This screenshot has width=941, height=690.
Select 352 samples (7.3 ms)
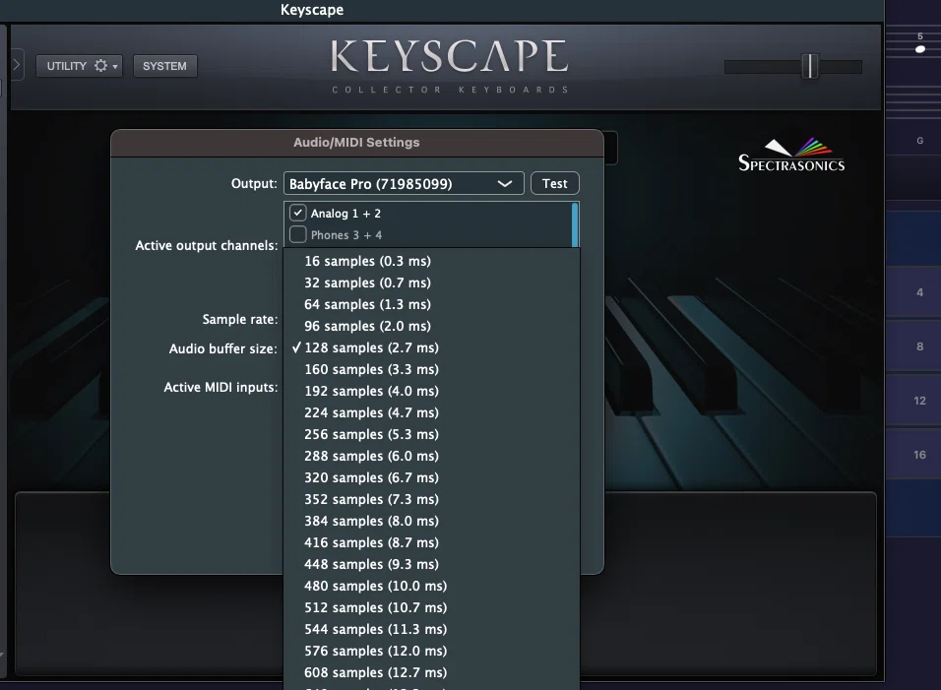(431, 499)
